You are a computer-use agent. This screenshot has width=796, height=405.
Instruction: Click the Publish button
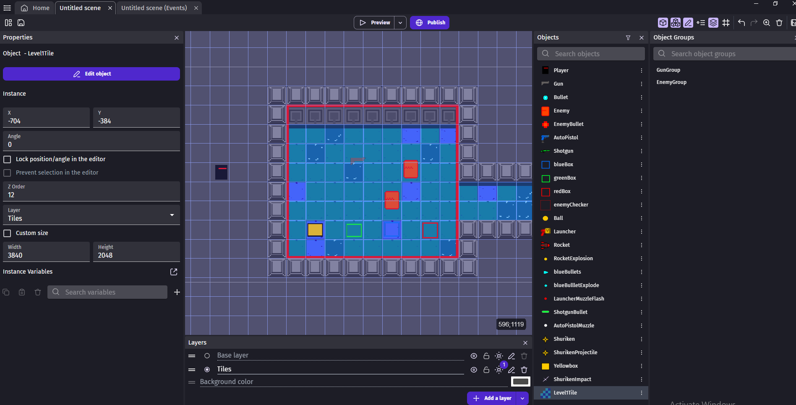click(430, 23)
